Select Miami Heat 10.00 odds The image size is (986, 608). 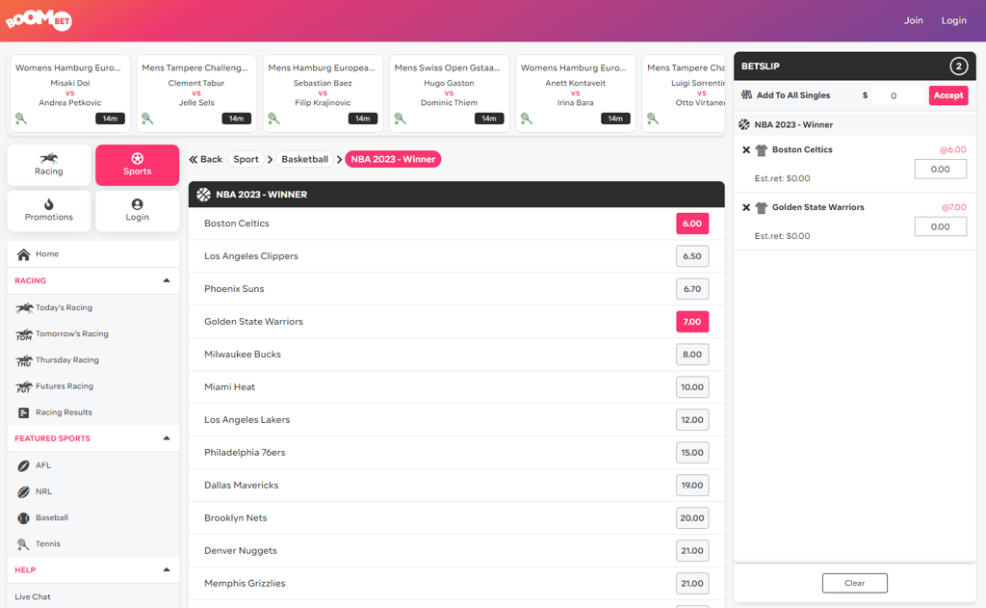click(692, 387)
